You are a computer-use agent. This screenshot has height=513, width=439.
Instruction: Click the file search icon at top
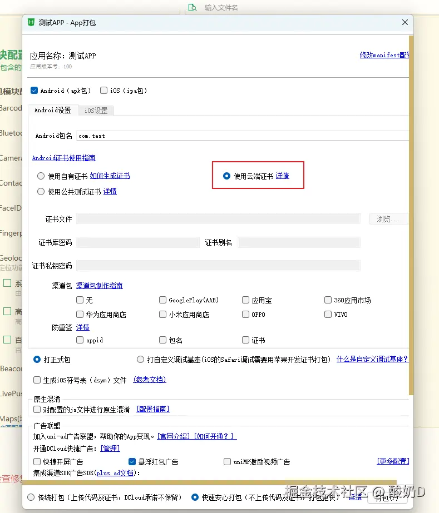point(193,7)
